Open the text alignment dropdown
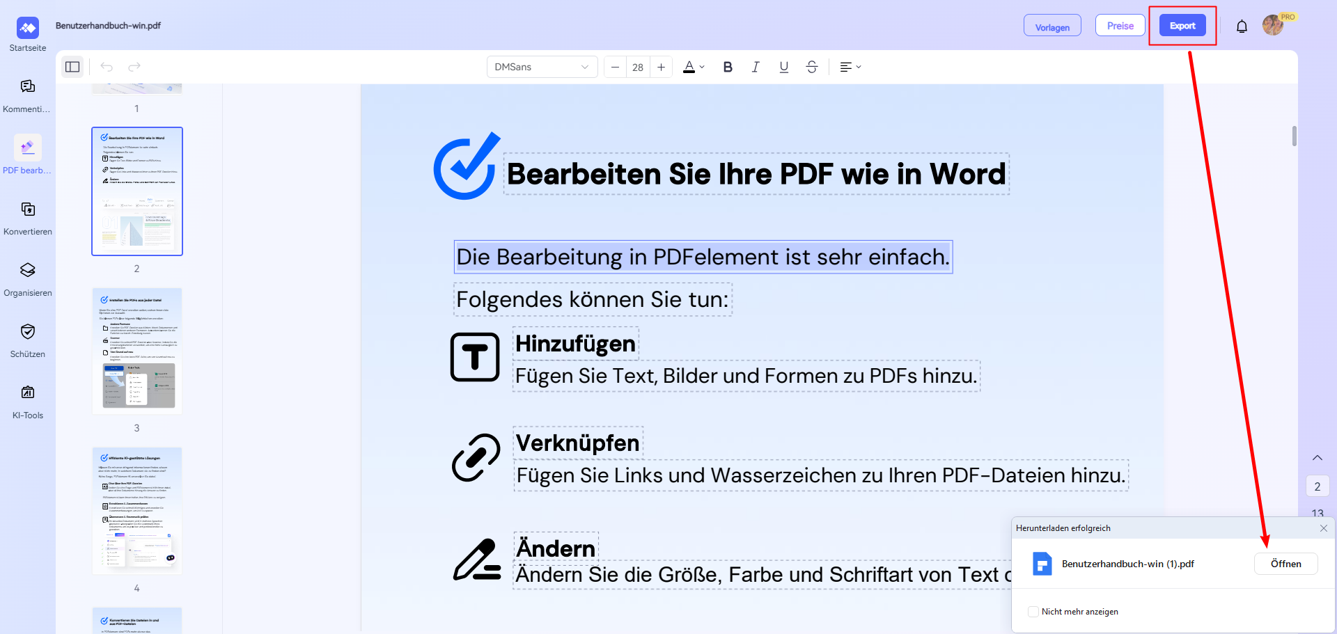Viewport: 1337px width, 634px height. click(850, 67)
